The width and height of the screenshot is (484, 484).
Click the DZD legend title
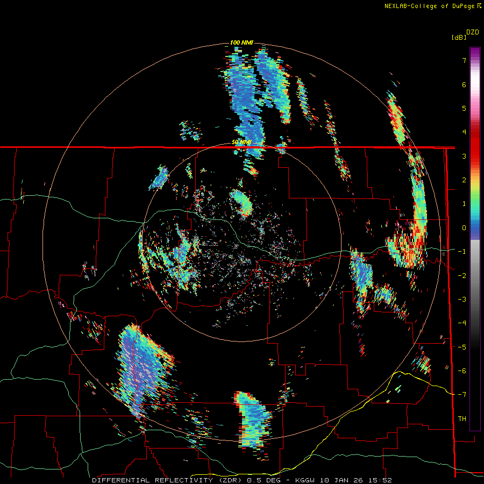coord(473,32)
